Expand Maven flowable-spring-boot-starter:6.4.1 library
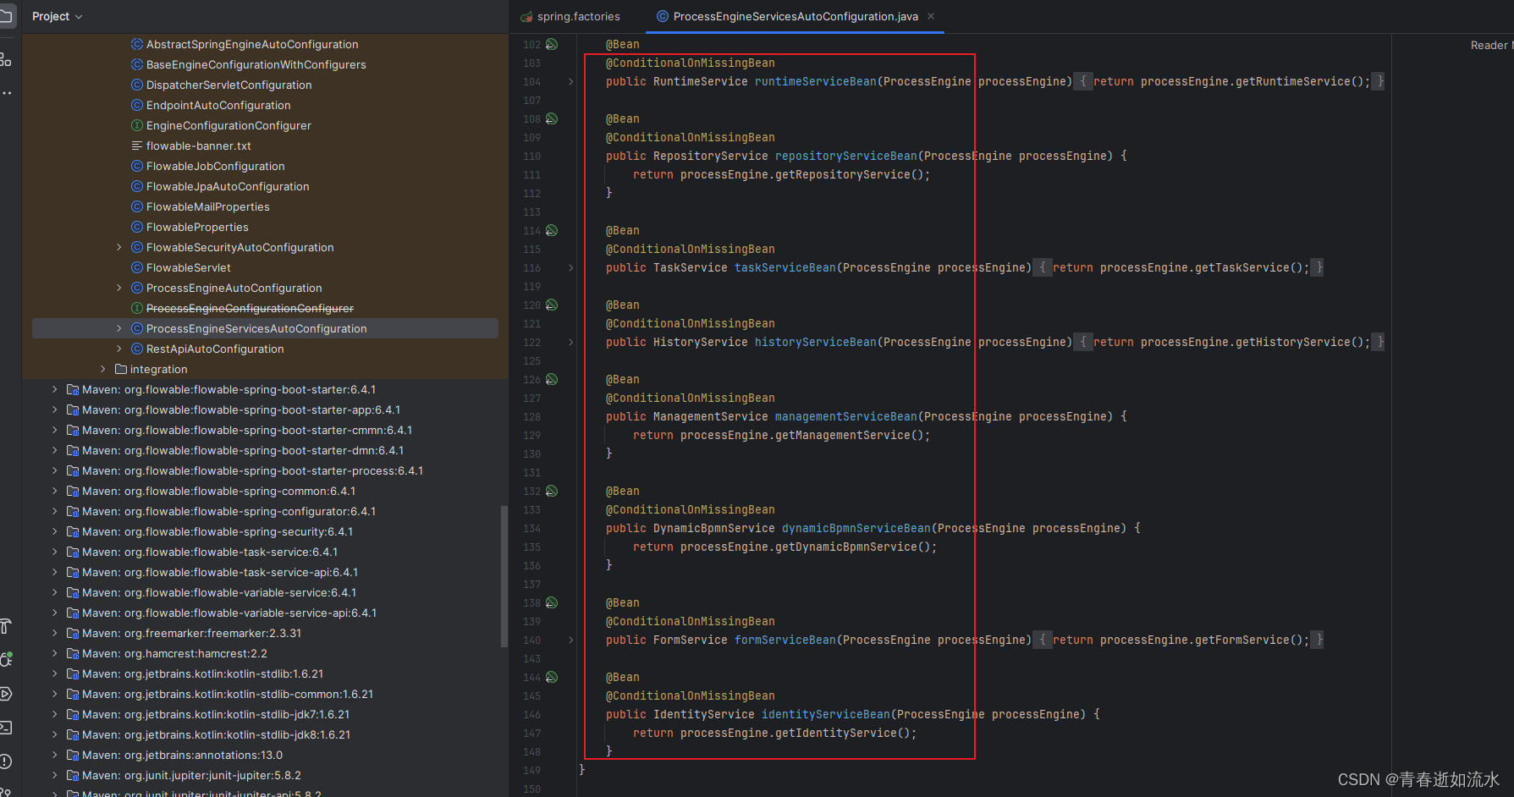The image size is (1514, 797). pos(55,389)
